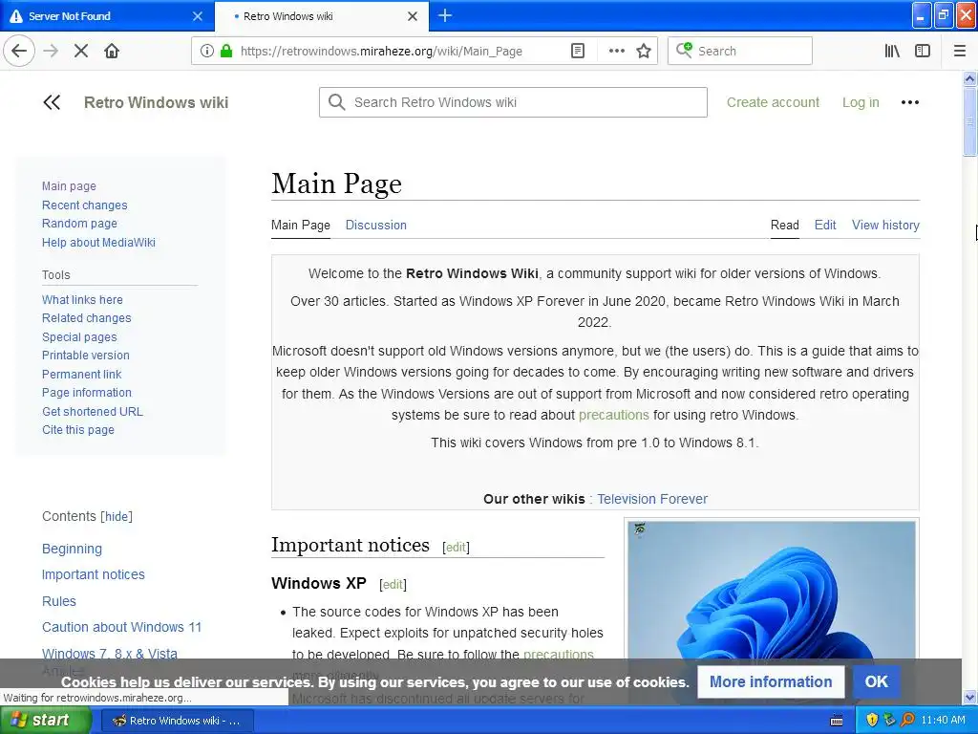Open the Random page link
The height and width of the screenshot is (734, 978).
(80, 223)
